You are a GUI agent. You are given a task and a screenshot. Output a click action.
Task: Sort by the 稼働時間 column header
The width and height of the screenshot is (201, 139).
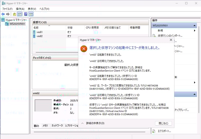pos(138,28)
